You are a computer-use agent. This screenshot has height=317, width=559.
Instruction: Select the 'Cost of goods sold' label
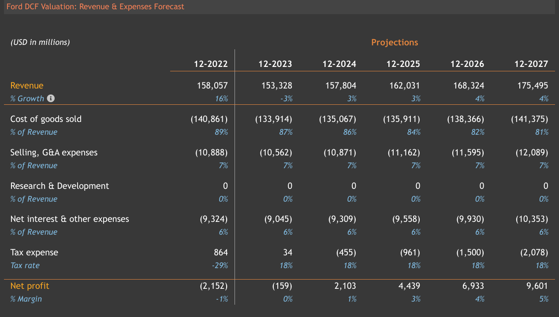[46, 119]
